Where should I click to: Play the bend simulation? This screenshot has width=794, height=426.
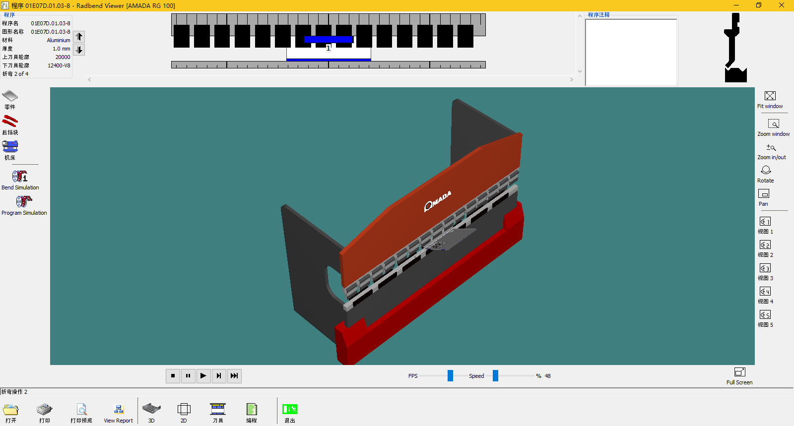point(203,376)
